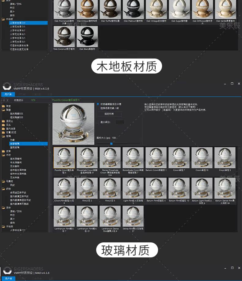
Task: Click the X icon beside 材质统计
Action: 7,100
